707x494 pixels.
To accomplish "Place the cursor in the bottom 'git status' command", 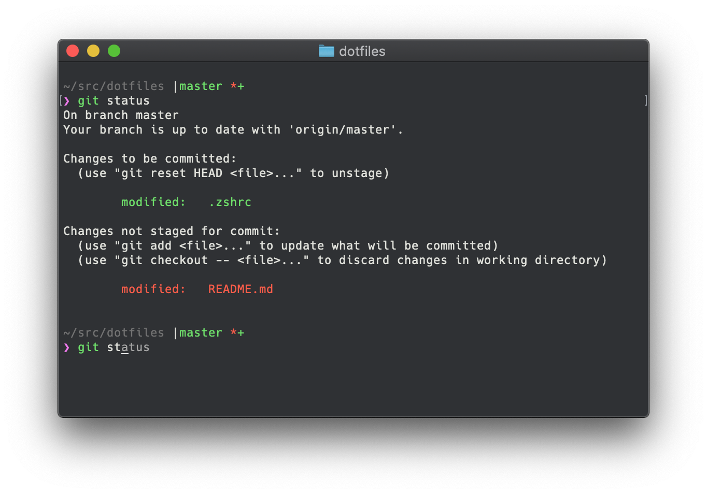I will [x=114, y=347].
